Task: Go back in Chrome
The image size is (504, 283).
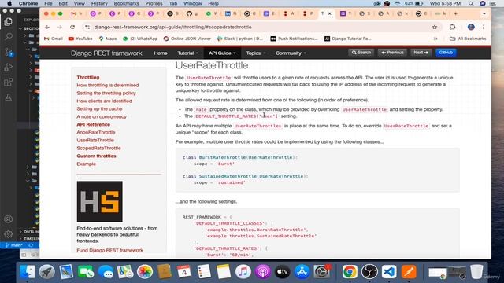Action: (x=47, y=28)
